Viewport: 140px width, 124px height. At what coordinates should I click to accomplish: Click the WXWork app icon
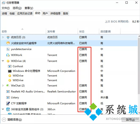coord(8,55)
